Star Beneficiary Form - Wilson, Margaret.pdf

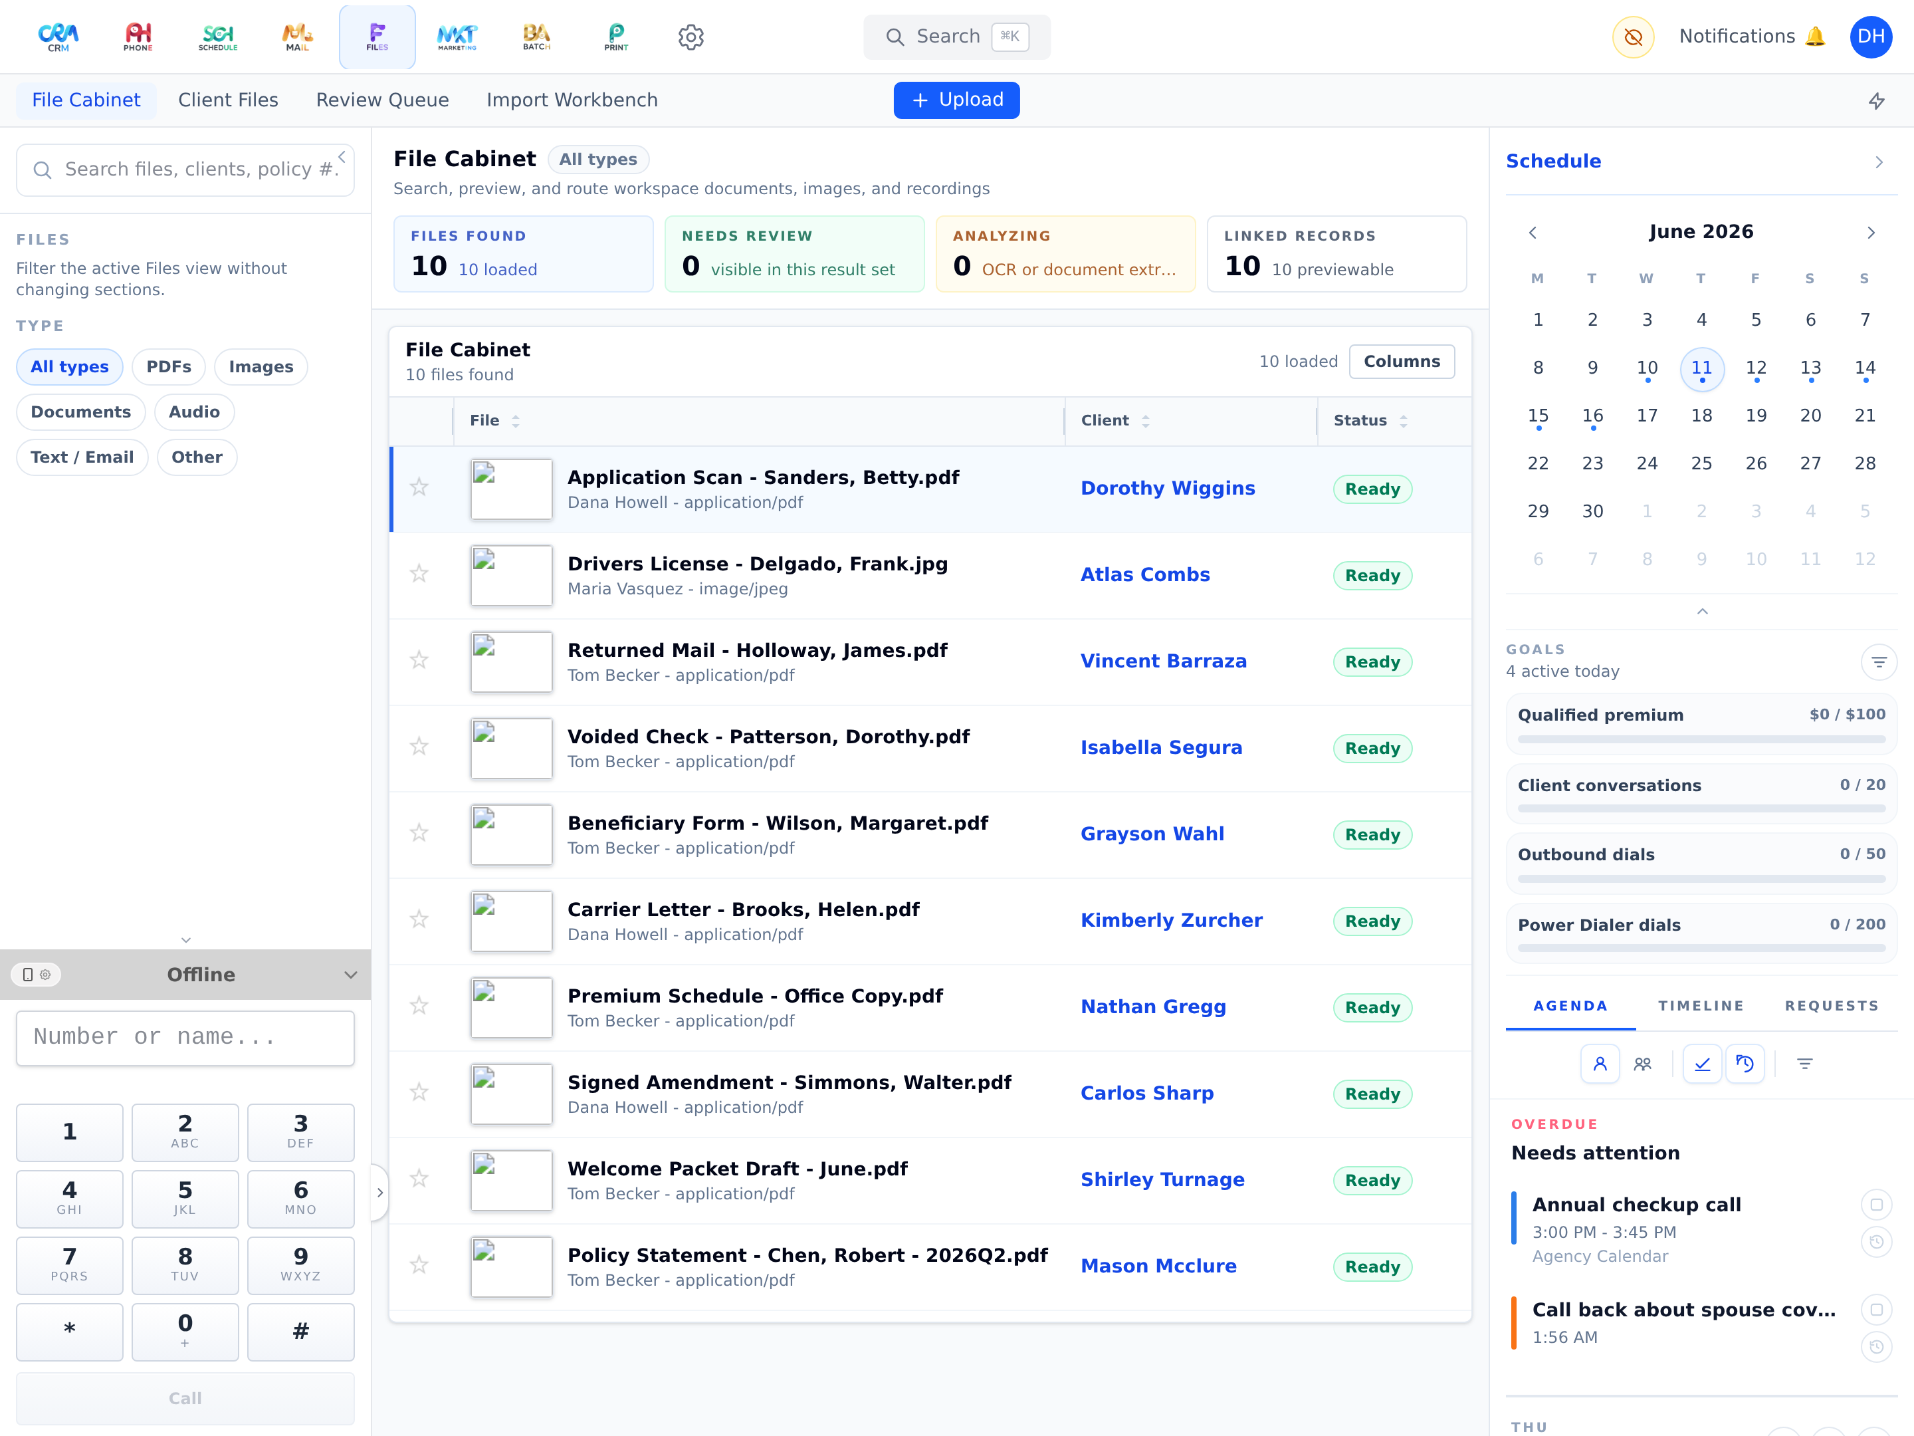(419, 834)
